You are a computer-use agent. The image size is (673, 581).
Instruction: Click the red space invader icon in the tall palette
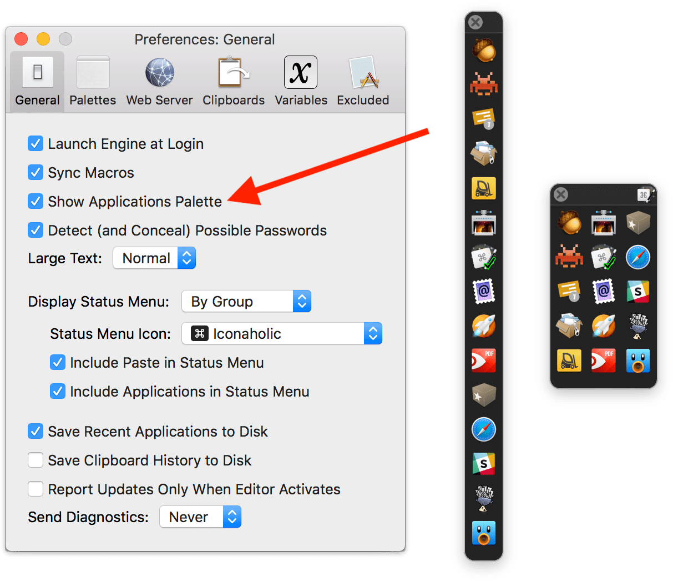point(484,84)
